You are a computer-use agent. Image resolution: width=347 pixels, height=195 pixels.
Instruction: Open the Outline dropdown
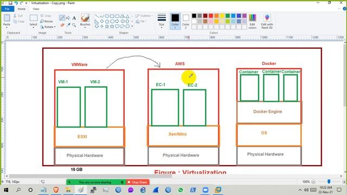[x=144, y=16]
